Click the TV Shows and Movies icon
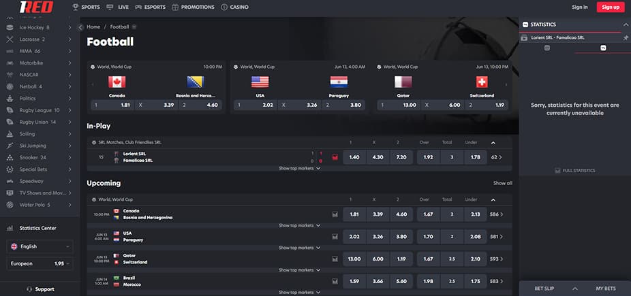 click(x=10, y=193)
